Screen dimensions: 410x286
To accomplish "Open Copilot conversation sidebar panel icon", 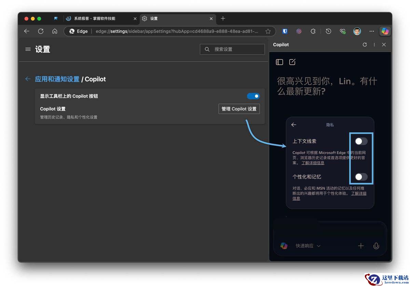I will (279, 62).
